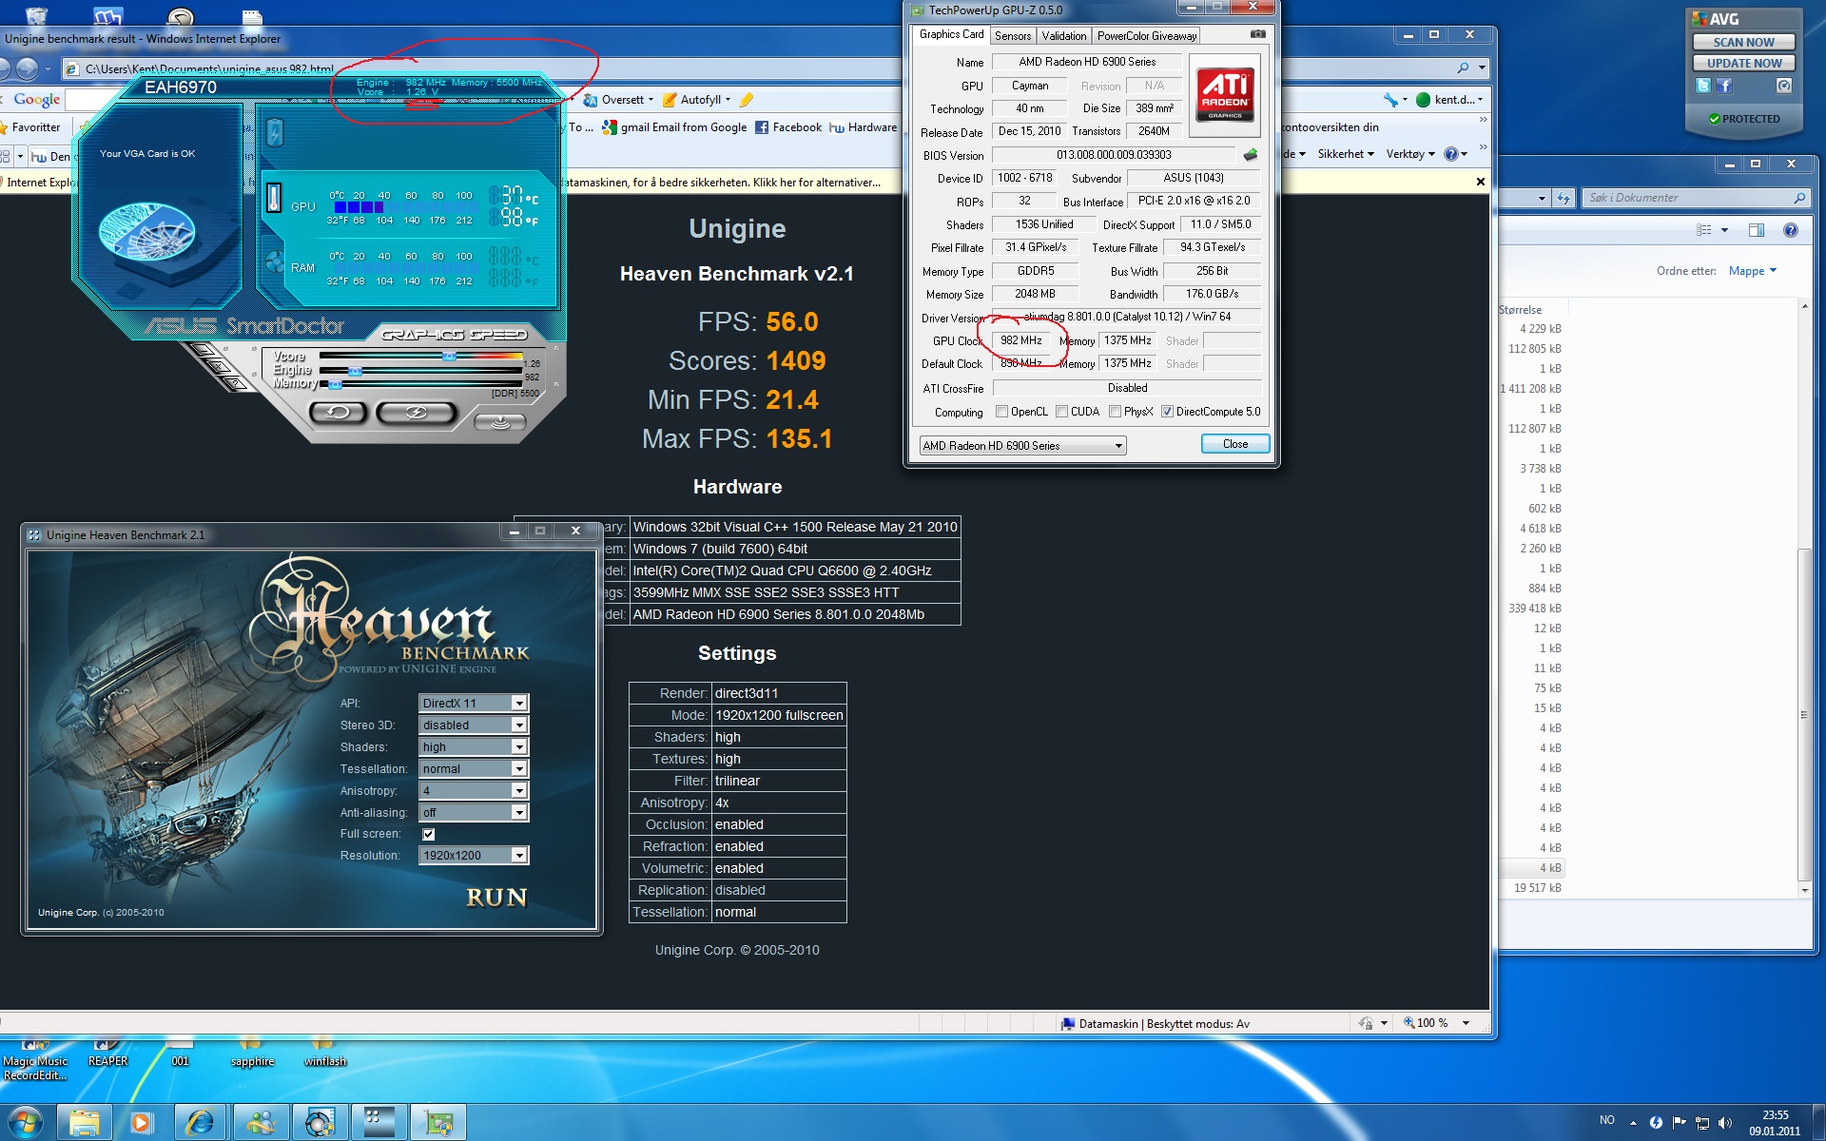Click the Engine clock slider handle
This screenshot has width=1826, height=1141.
click(x=355, y=371)
